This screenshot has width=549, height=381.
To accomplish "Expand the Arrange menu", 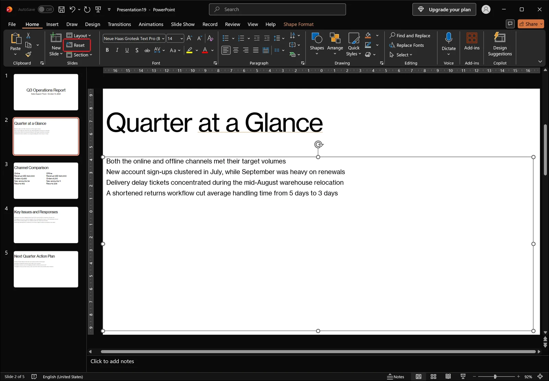I will 335,44.
